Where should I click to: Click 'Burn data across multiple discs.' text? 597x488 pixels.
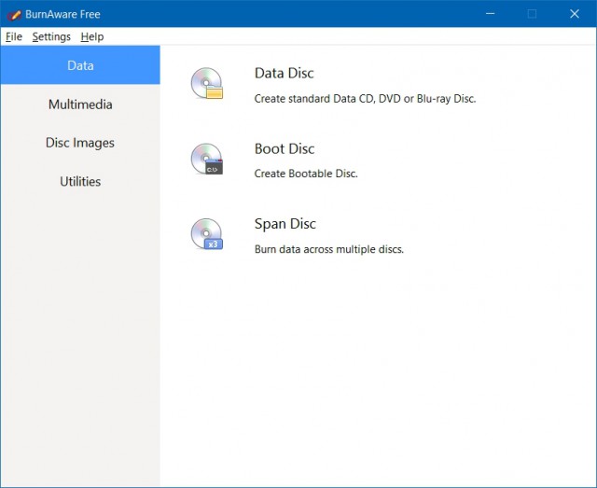pos(329,249)
